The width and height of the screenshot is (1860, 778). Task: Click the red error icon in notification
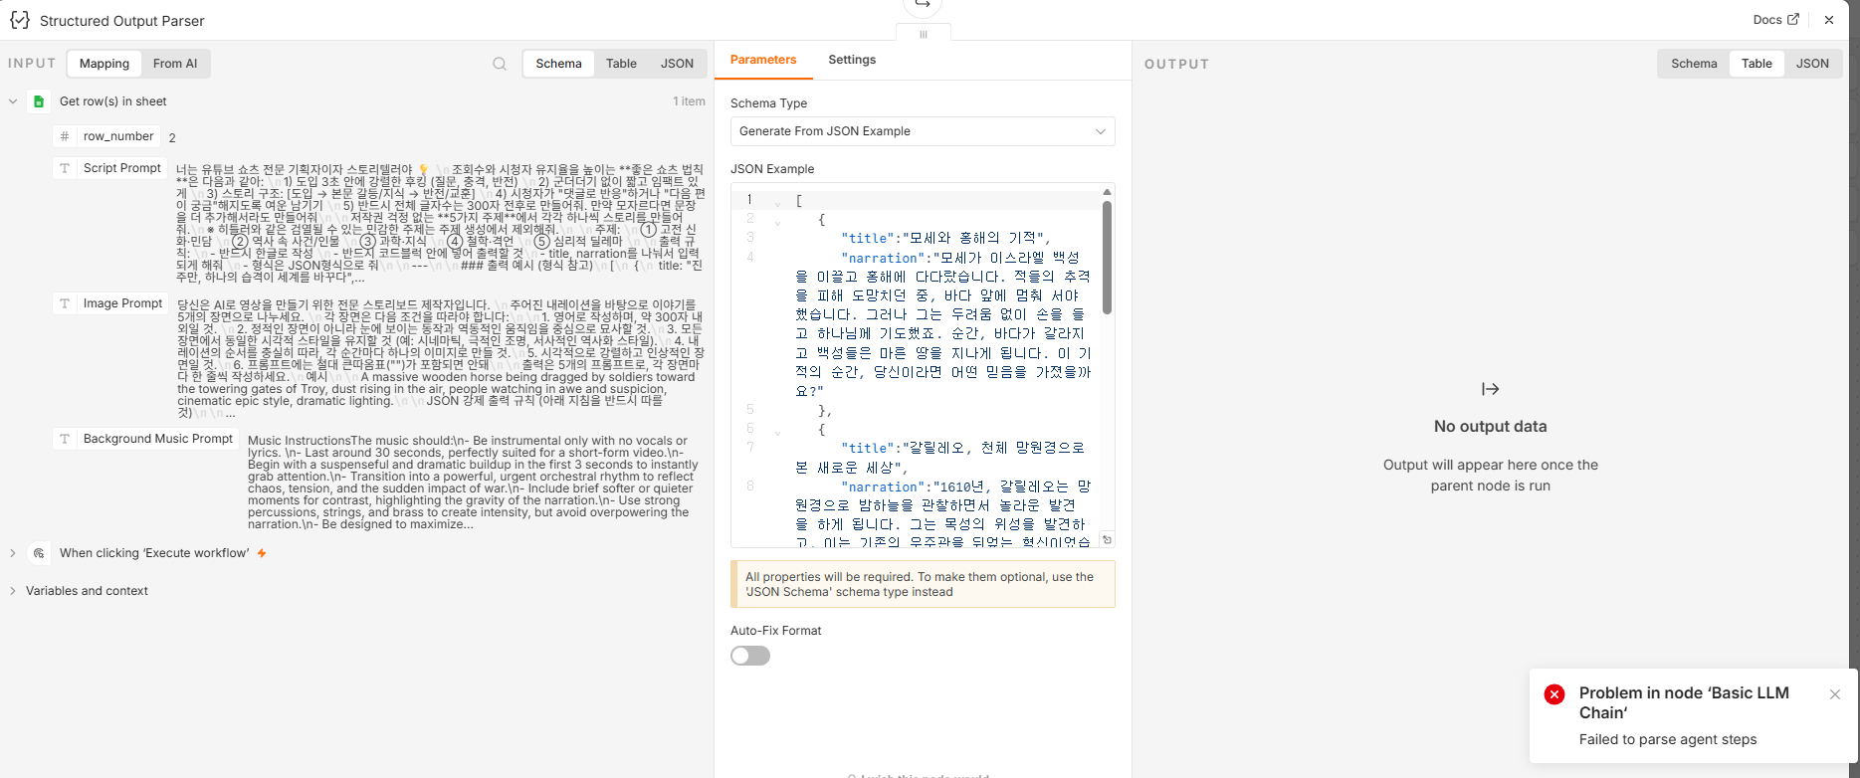click(1553, 694)
